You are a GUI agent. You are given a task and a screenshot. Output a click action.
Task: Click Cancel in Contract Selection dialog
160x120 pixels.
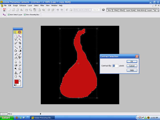(132, 66)
